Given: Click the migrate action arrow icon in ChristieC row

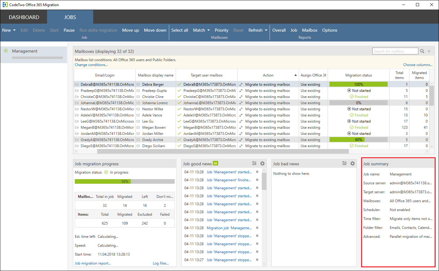Looking at the screenshot, I should [x=241, y=97].
